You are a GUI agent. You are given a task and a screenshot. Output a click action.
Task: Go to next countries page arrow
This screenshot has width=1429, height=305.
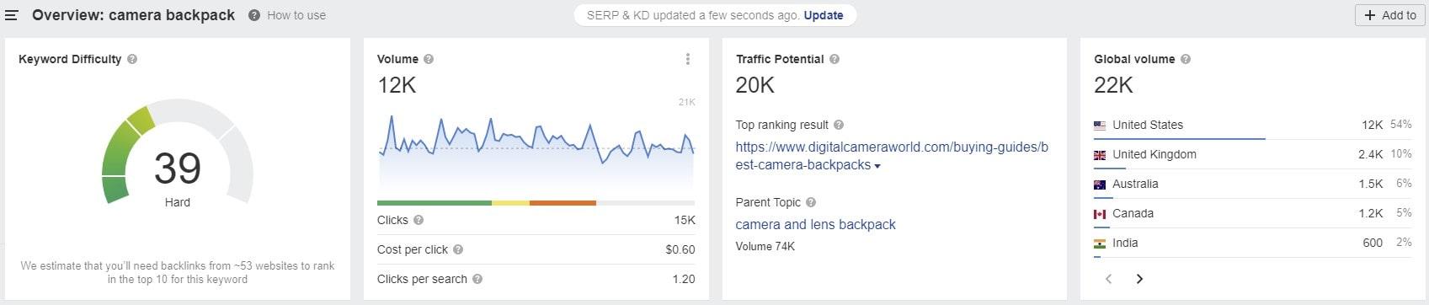tap(1139, 279)
